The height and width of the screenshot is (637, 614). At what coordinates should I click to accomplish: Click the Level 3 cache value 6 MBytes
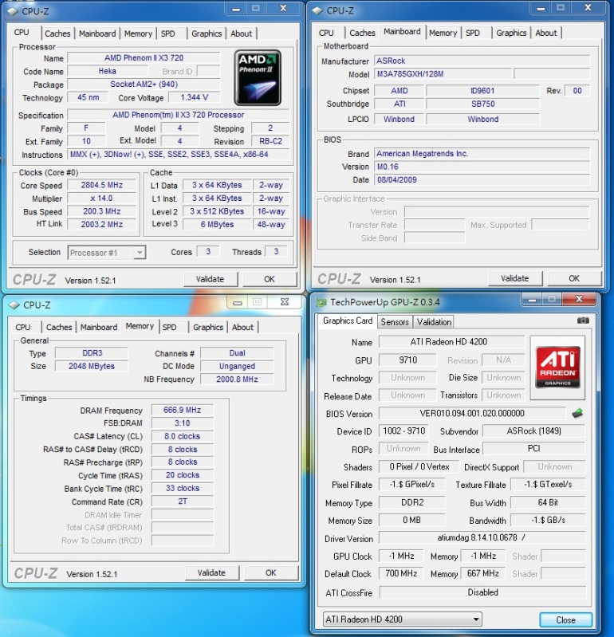tap(217, 225)
